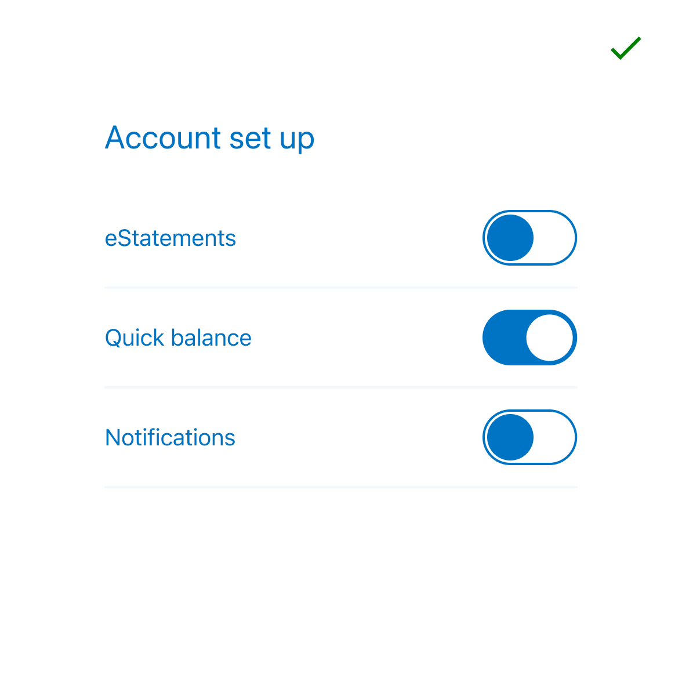Image resolution: width=682 pixels, height=682 pixels.
Task: Toggle the Notifications switch
Action: click(x=529, y=437)
